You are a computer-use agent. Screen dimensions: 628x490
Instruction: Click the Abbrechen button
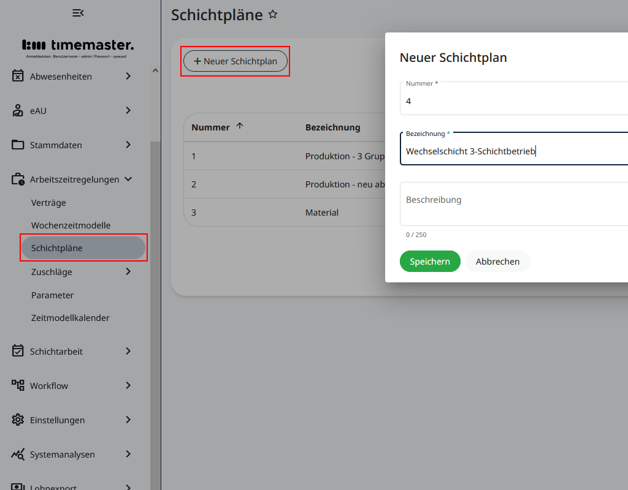click(497, 261)
